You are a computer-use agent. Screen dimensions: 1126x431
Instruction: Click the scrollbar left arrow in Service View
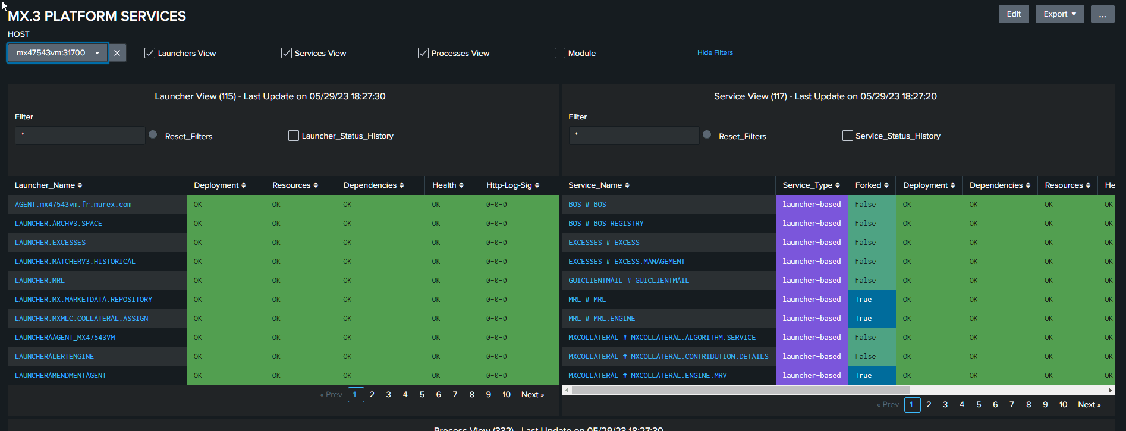point(567,391)
